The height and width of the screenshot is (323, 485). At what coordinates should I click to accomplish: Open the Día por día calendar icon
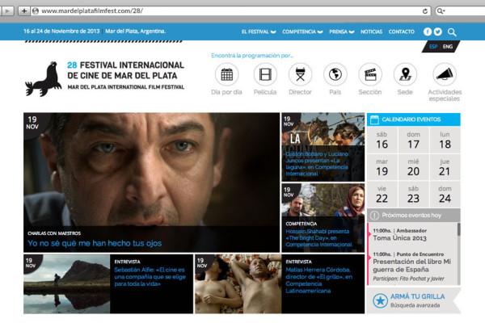tap(226, 74)
